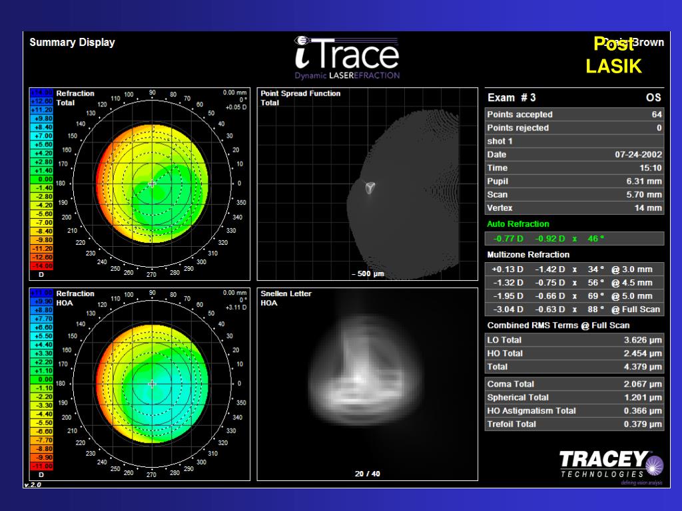Click the -14.00 red swatch on Total scale
The height and width of the screenshot is (511, 682).
[41, 266]
